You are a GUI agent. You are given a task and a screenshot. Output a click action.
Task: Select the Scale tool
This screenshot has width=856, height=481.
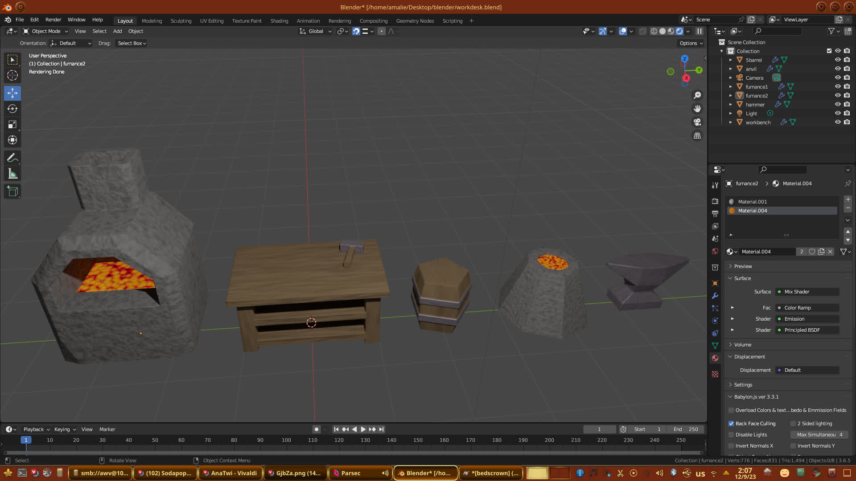coord(12,125)
